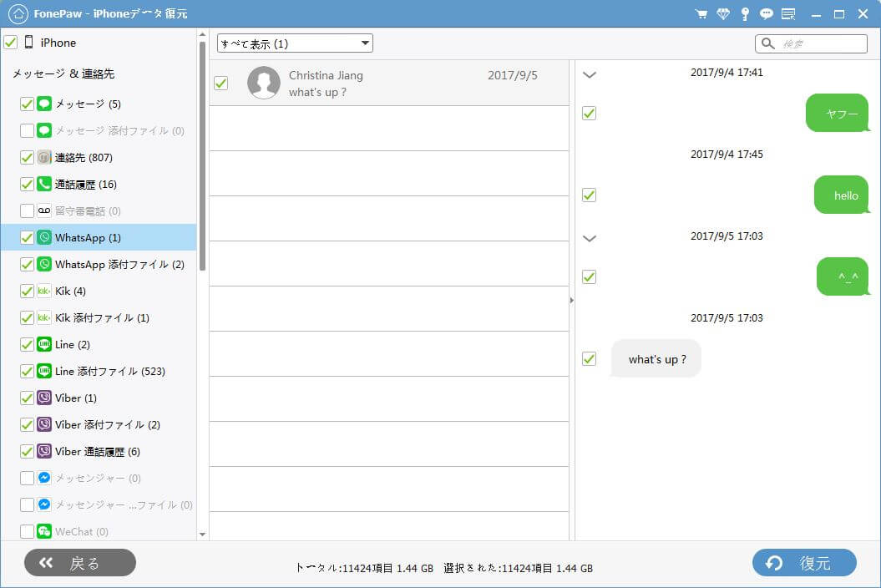
Task: Click the WhatsApp icon in sidebar
Action: (x=44, y=237)
